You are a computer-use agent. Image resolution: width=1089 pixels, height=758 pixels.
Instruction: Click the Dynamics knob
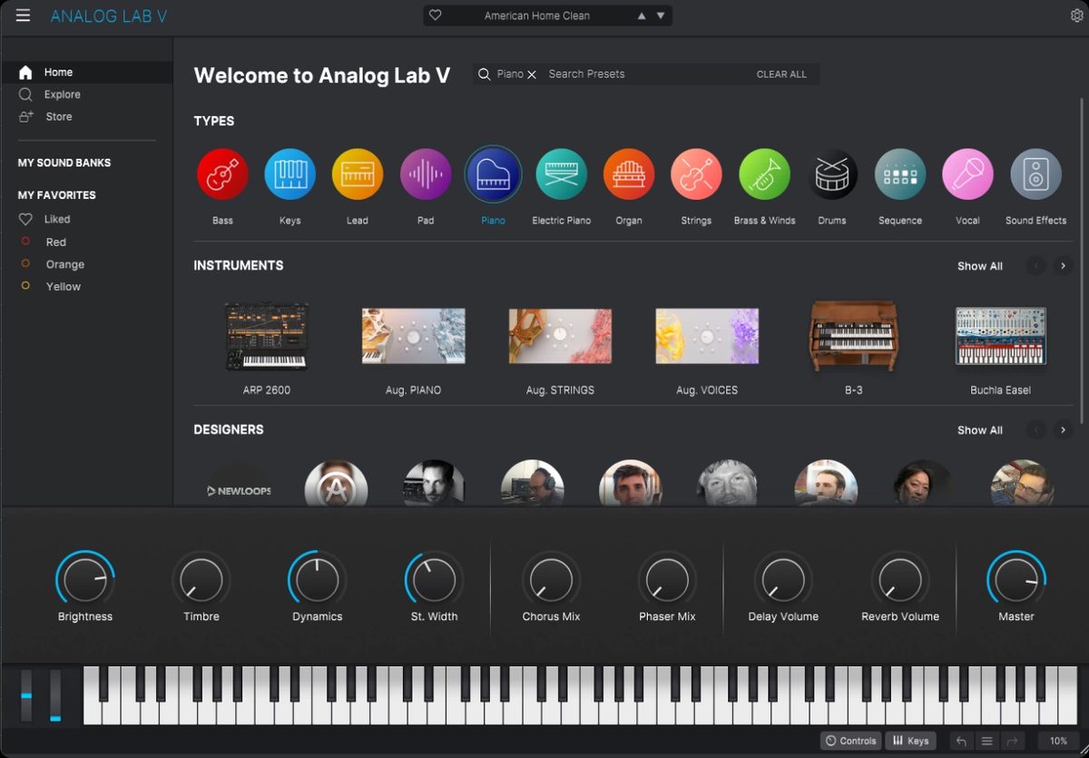[318, 579]
